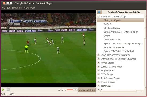The height and width of the screenshot is (97, 147).
Task: Expand the Testgruppe channel group
Action: (x=98, y=86)
